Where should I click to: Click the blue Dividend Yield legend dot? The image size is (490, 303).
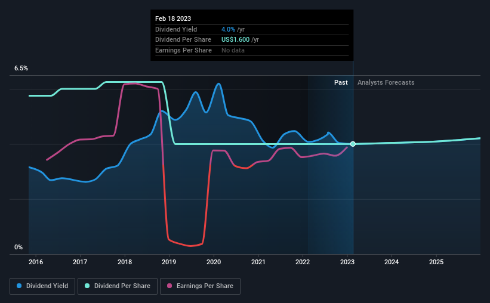(x=19, y=286)
